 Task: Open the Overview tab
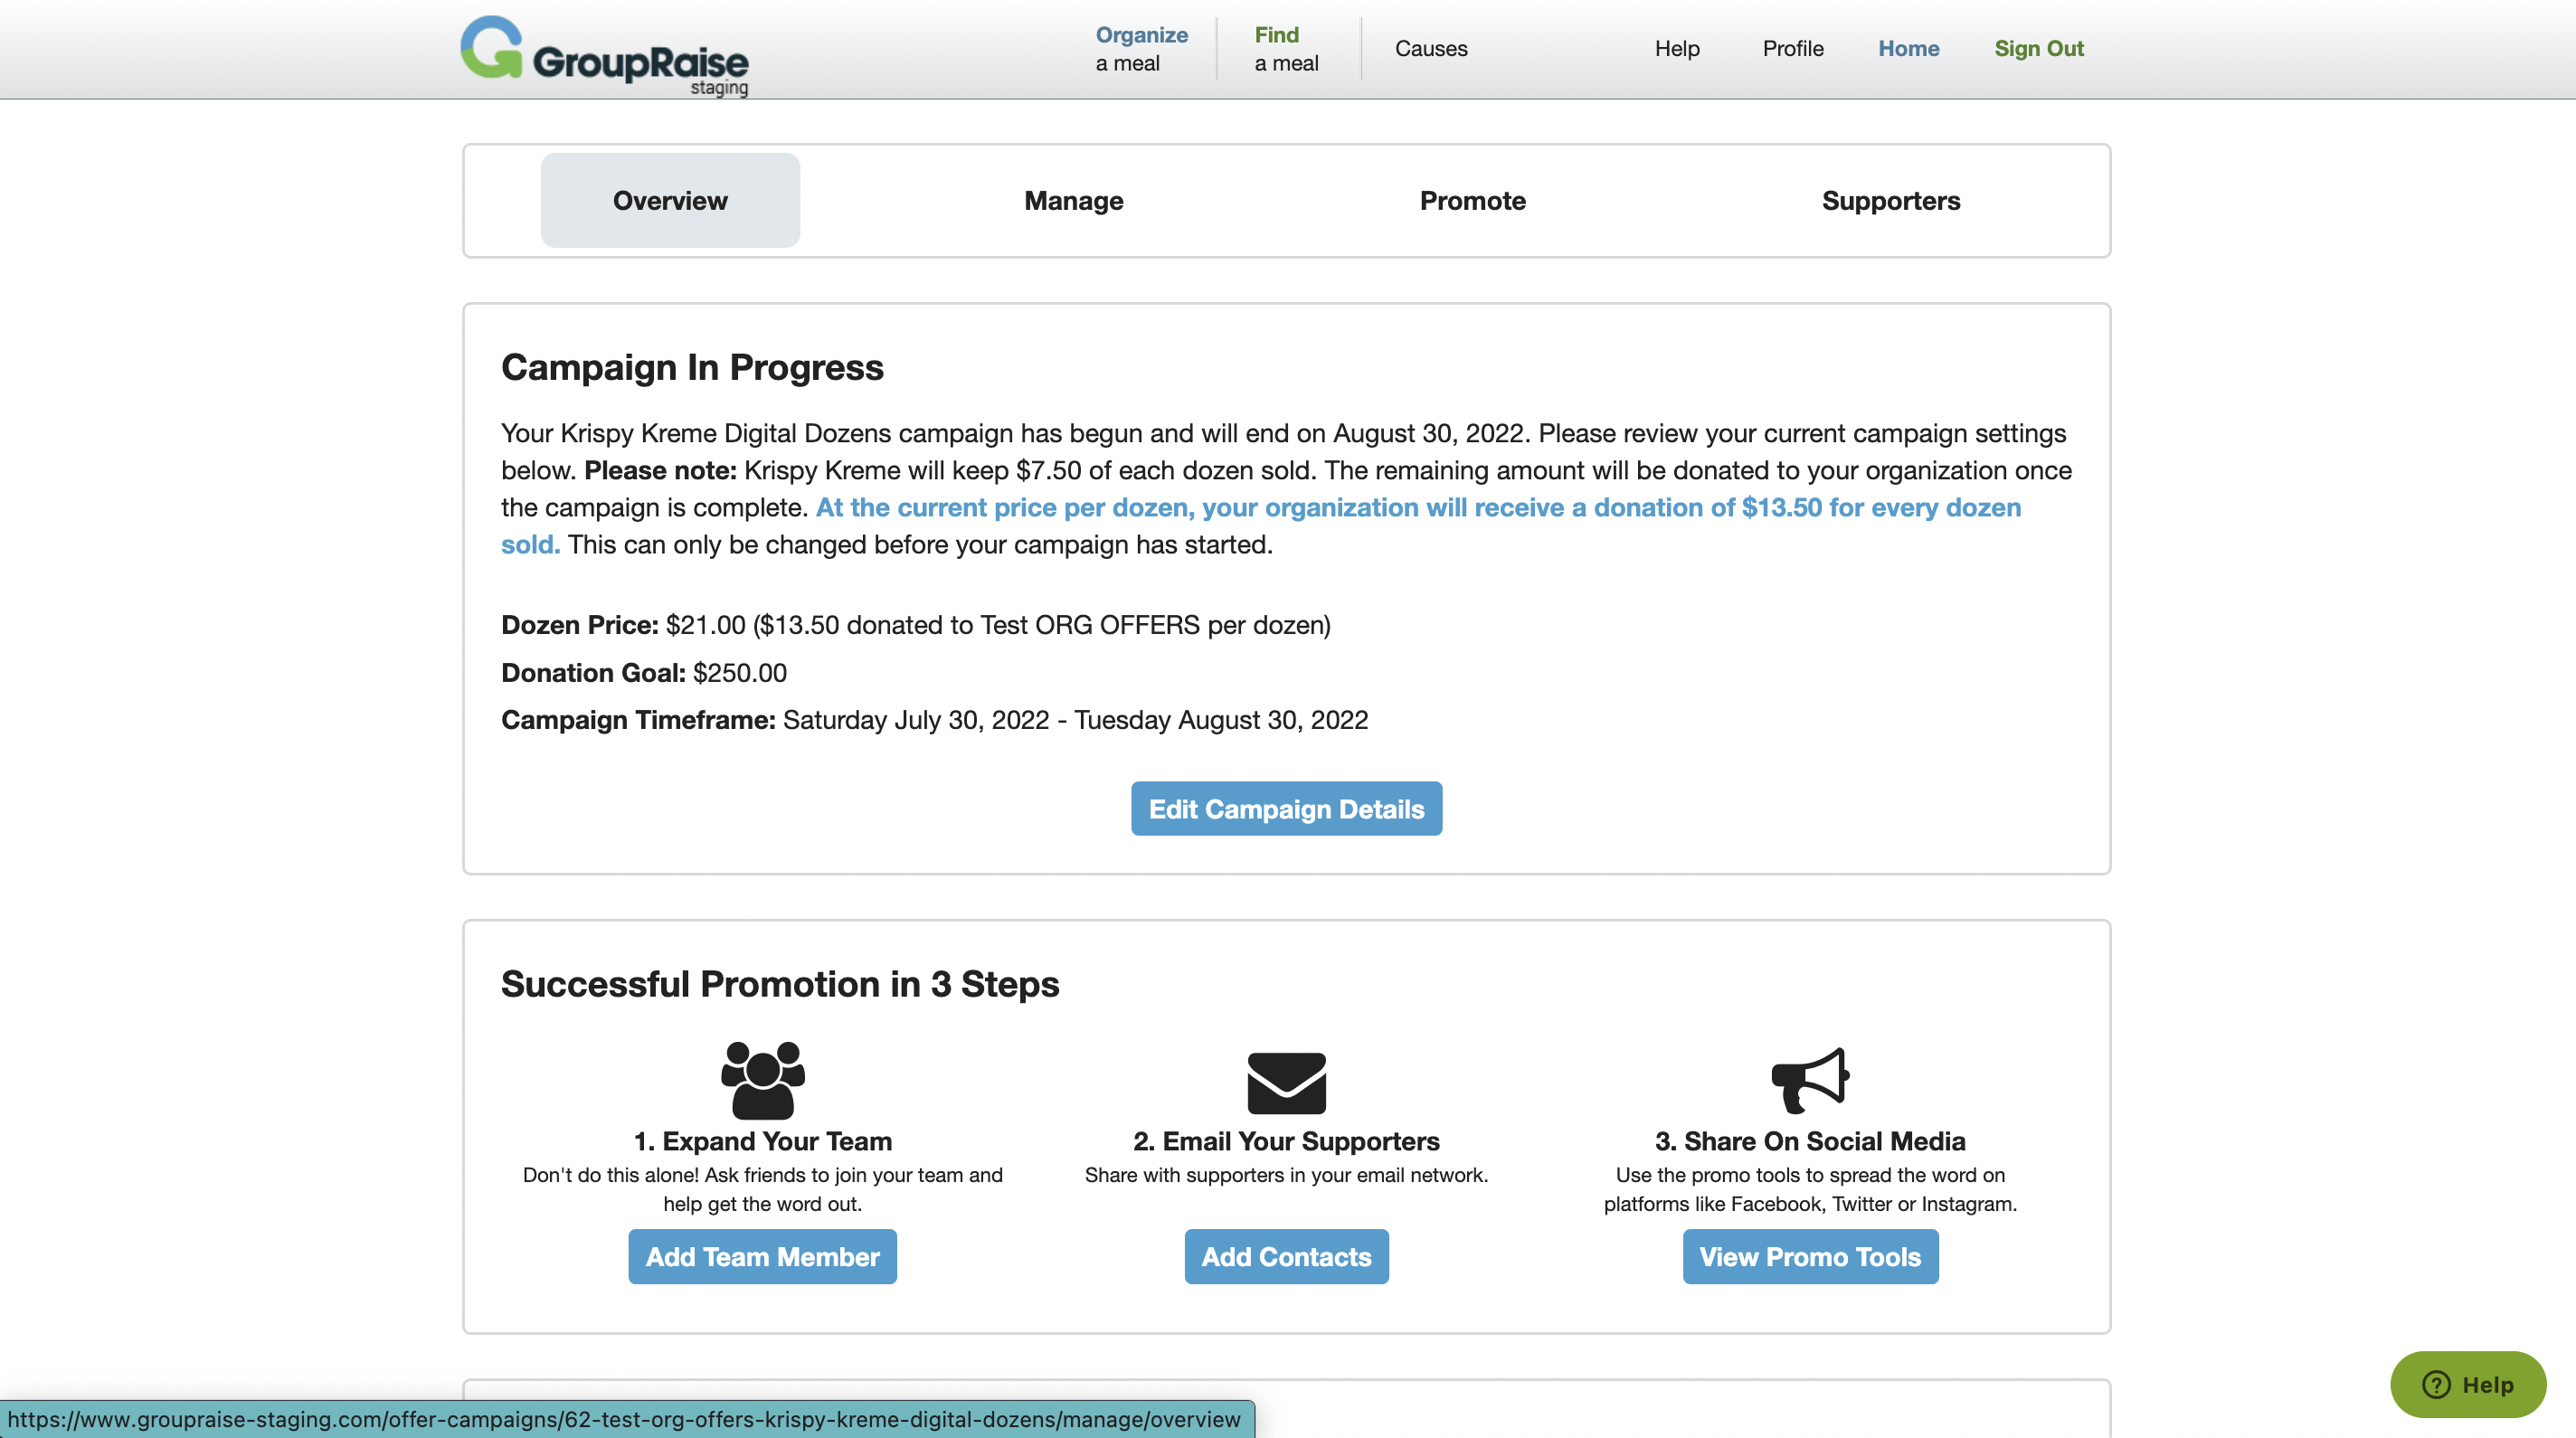670,200
